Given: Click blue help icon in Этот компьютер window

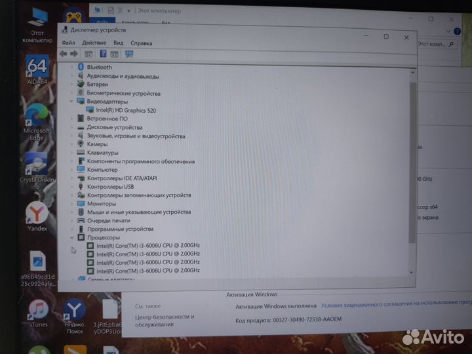Looking at the screenshot, I should (x=457, y=31).
